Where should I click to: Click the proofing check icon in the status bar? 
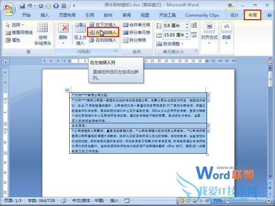64,201
